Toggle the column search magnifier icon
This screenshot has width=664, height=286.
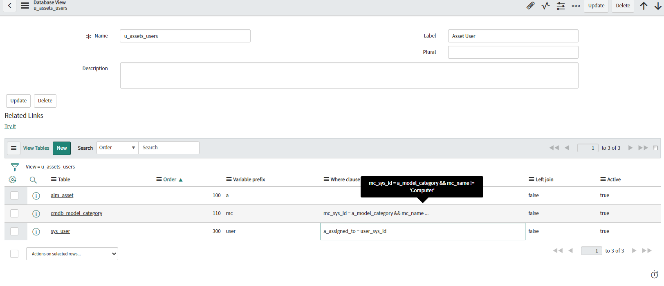pyautogui.click(x=33, y=180)
